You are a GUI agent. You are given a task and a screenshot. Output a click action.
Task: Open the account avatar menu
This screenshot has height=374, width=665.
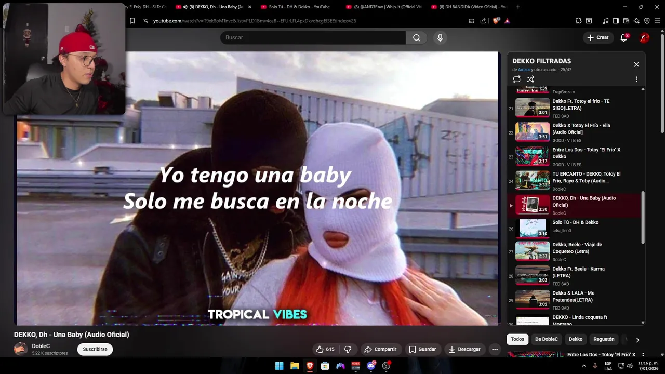tap(644, 37)
